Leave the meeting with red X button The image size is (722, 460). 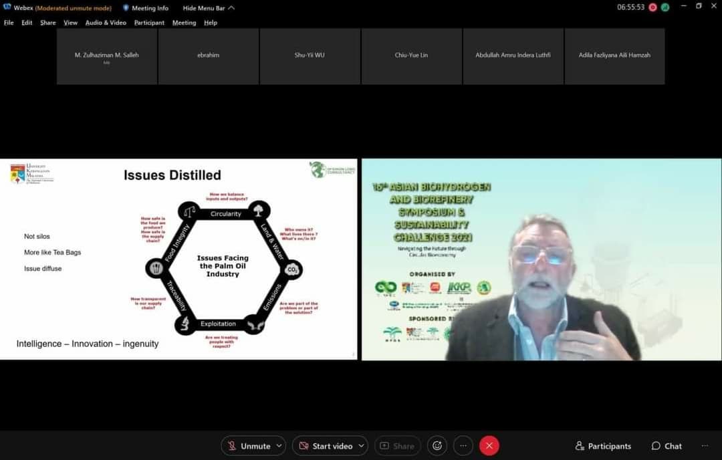(489, 446)
